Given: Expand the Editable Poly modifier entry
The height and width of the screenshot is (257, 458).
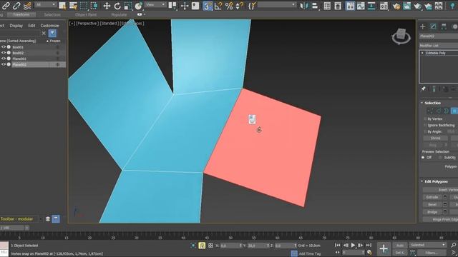Looking at the screenshot, I should pyautogui.click(x=422, y=53).
